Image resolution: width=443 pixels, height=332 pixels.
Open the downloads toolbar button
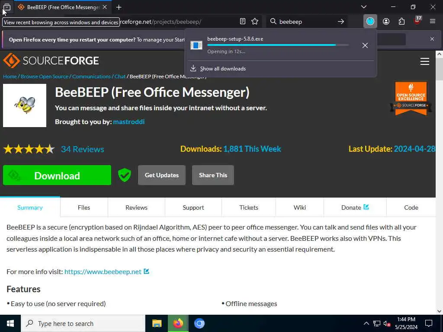(370, 21)
